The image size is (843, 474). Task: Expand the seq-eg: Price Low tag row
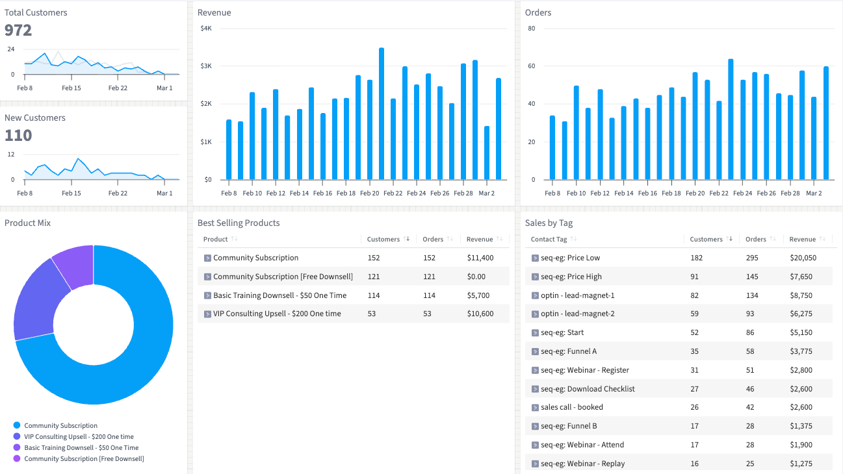[x=535, y=258]
